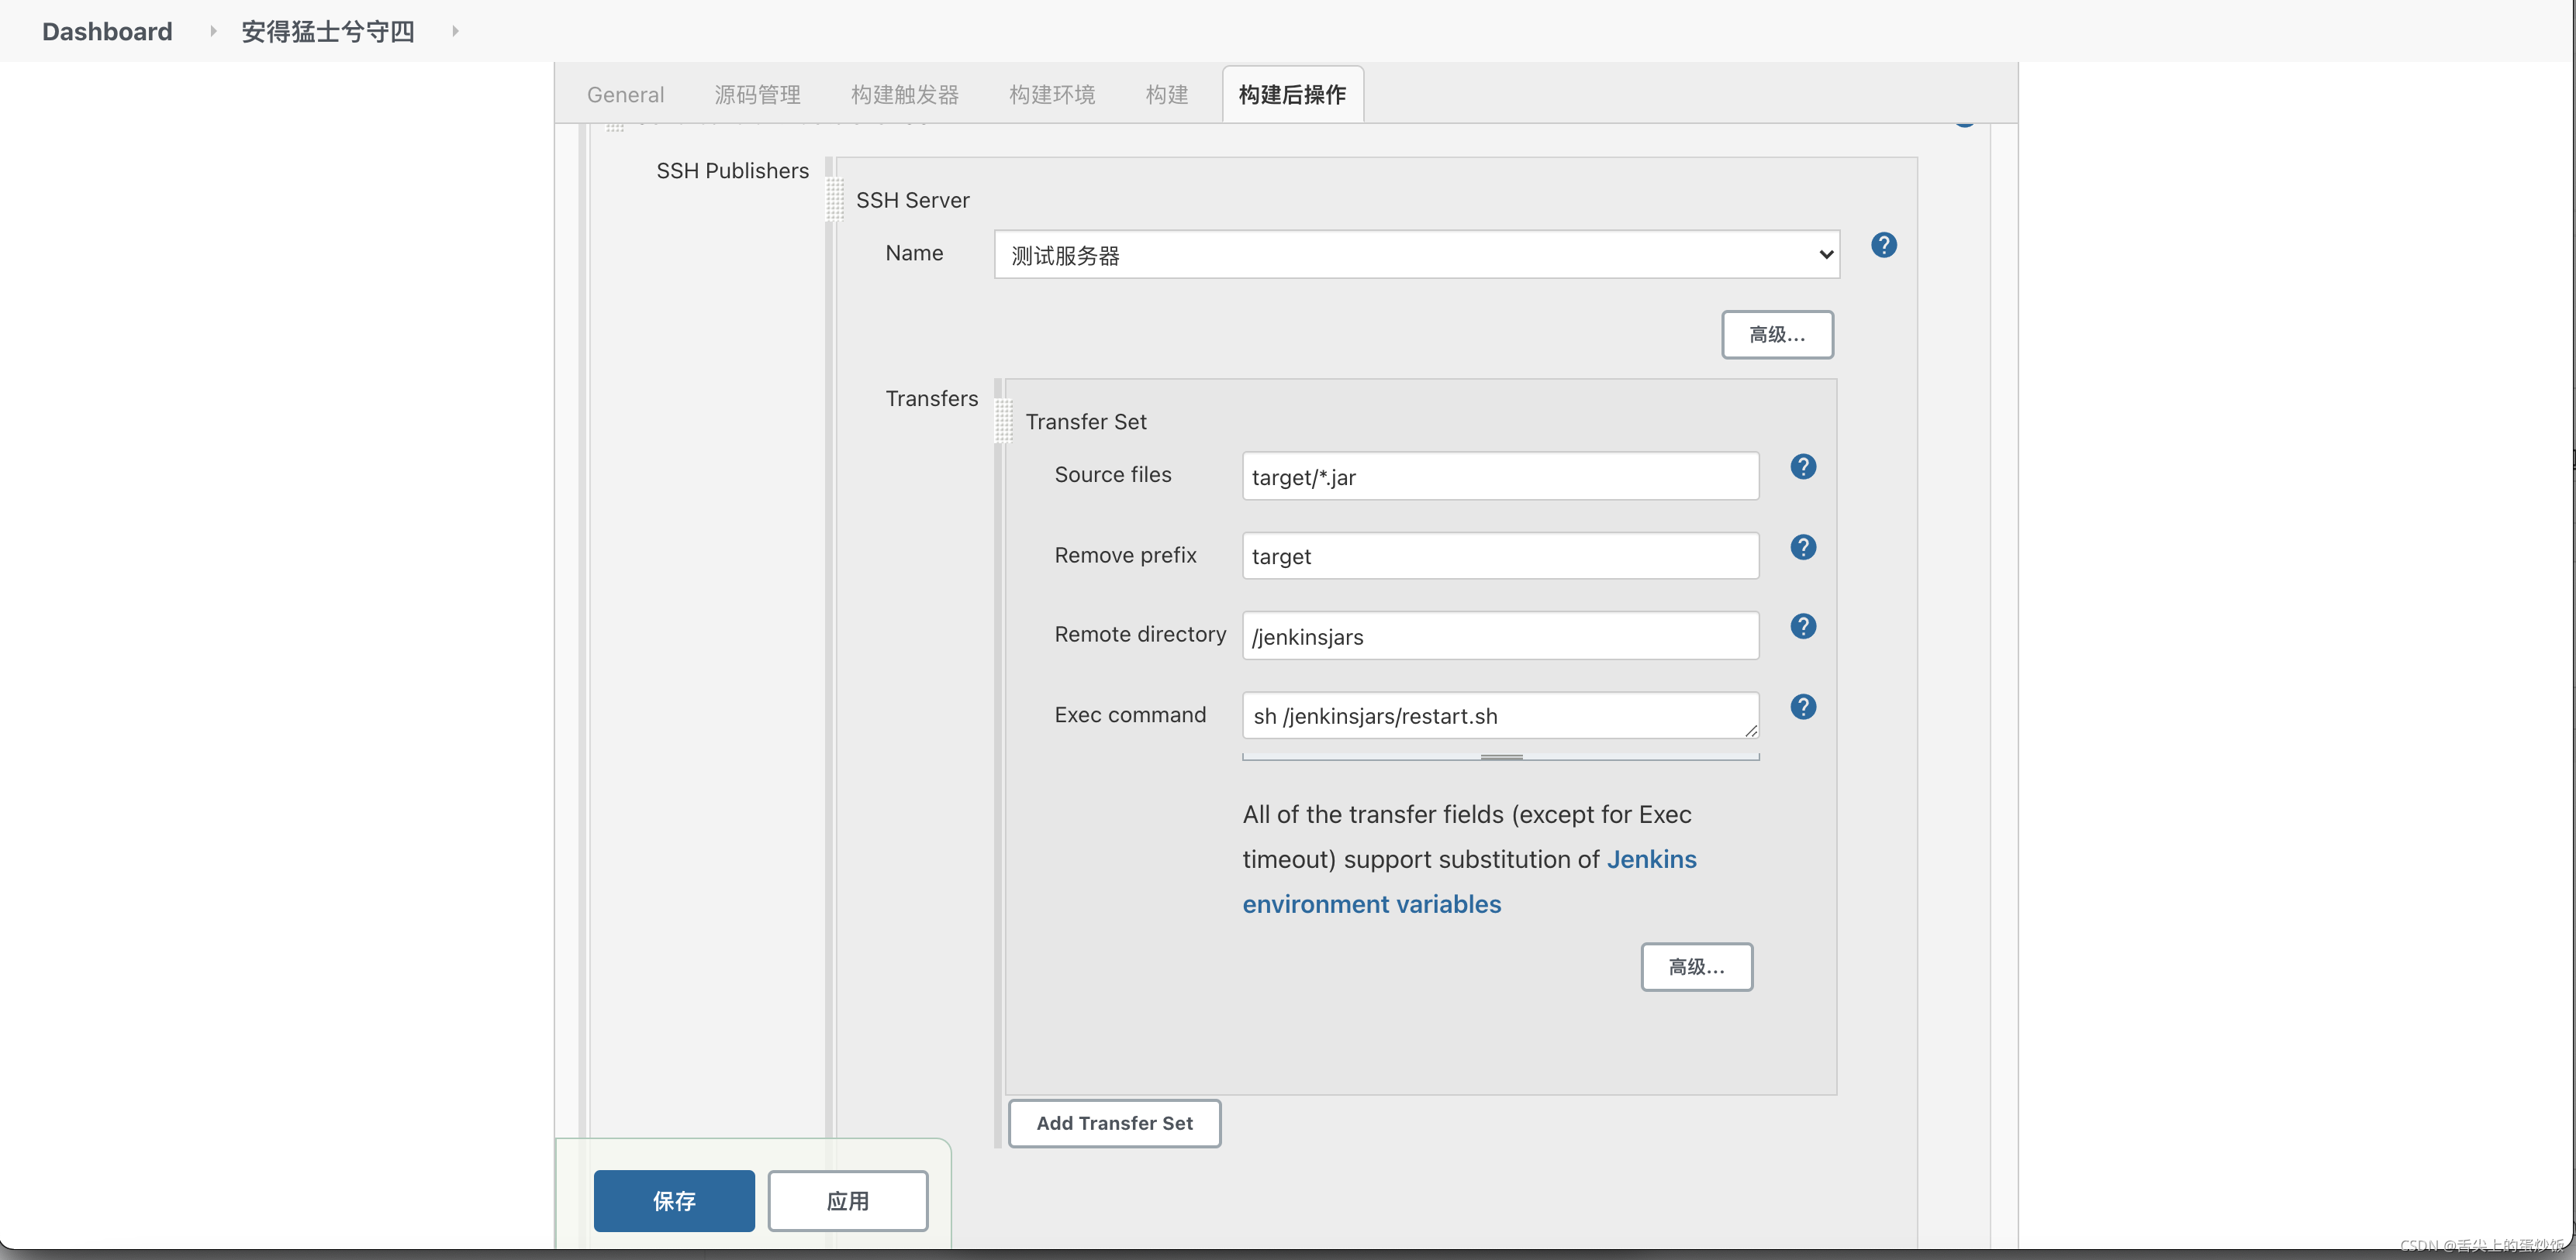Click the SSH Publishers label
The image size is (2576, 1260).
tap(732, 170)
